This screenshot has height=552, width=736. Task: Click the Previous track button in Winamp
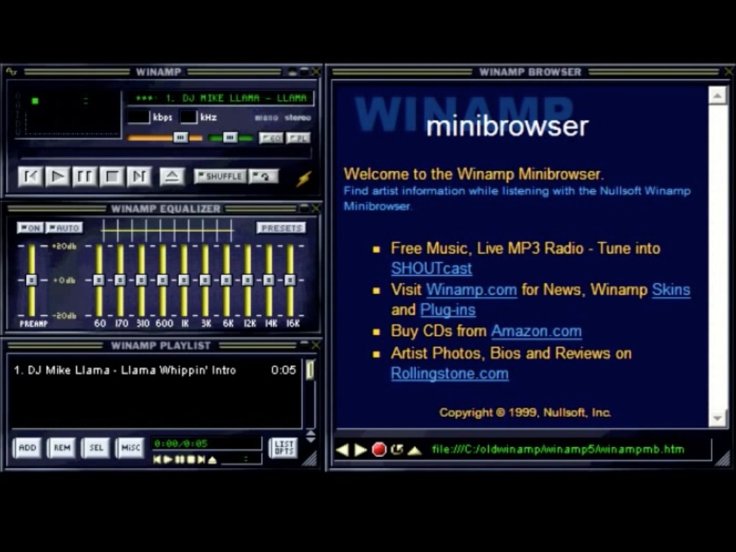click(x=30, y=177)
